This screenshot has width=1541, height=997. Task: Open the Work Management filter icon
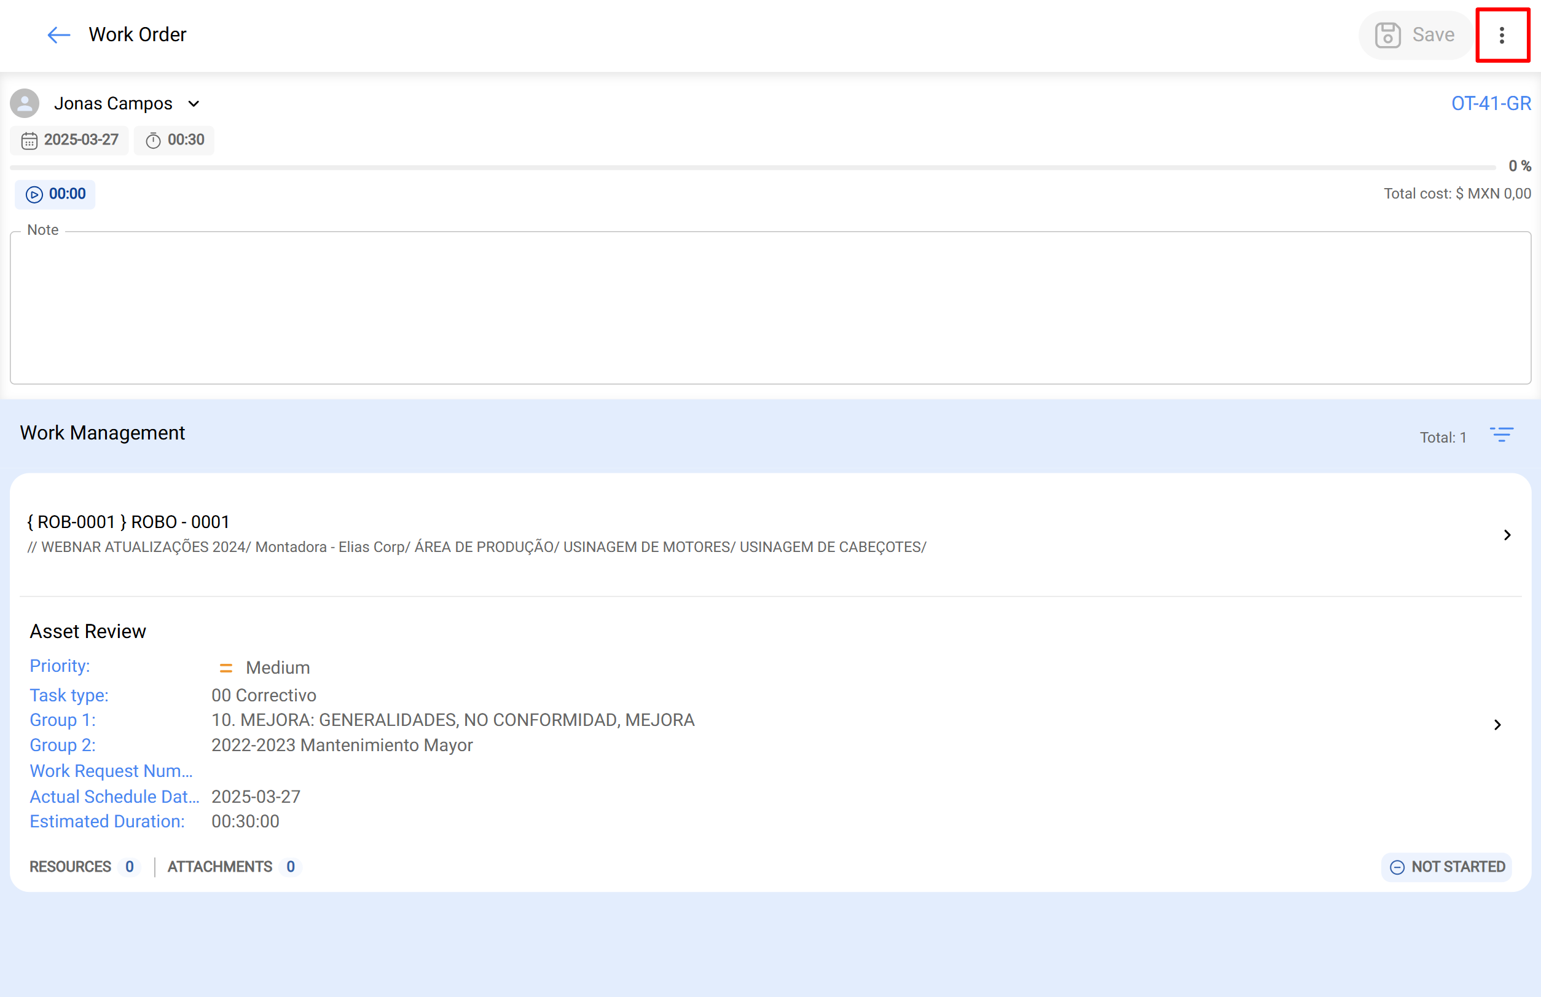click(x=1502, y=435)
